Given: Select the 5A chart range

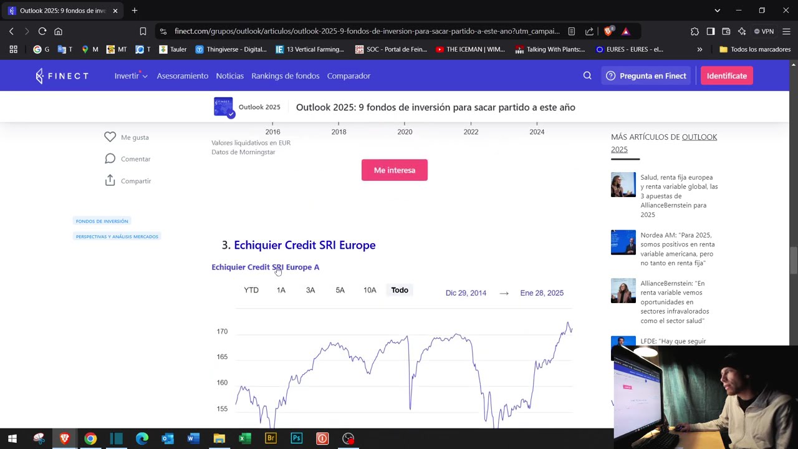Looking at the screenshot, I should tap(340, 290).
